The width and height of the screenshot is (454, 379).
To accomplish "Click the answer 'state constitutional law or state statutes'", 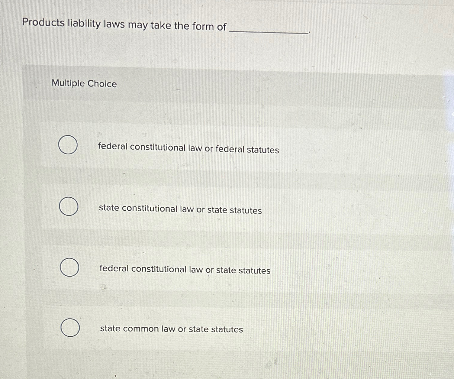I will coord(180,209).
